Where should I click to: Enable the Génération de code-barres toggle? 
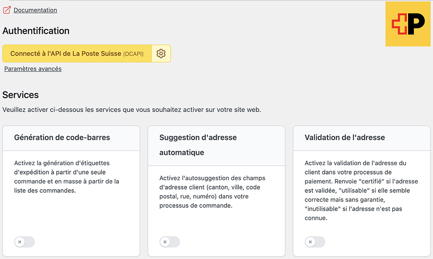click(24, 242)
